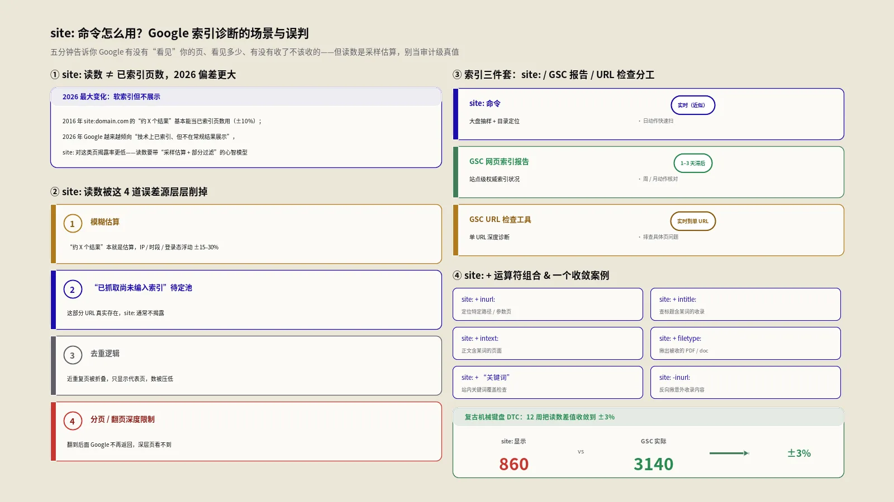Click the “已抓取尚未编入索引”待定池 title
This screenshot has height=502, width=894.
(x=142, y=288)
